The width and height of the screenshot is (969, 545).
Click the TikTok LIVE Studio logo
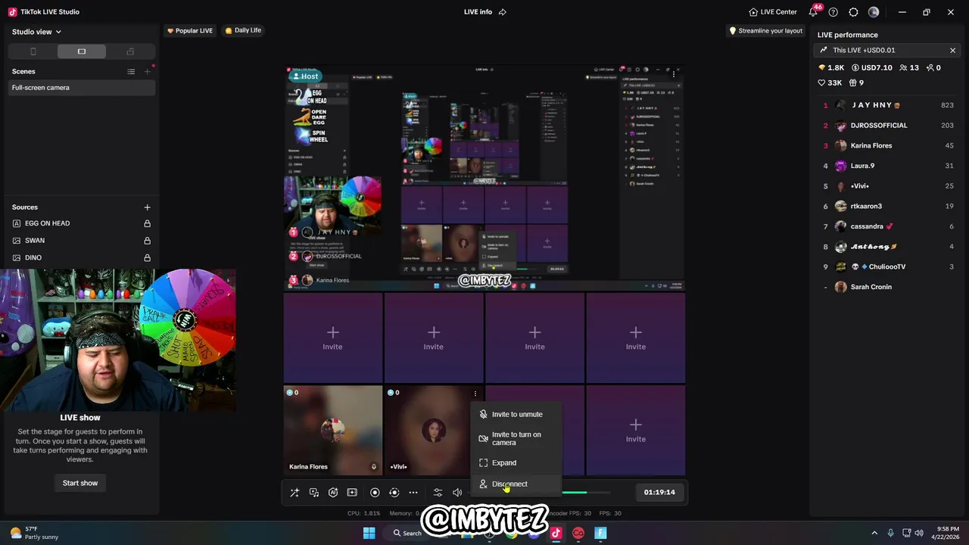coord(12,12)
